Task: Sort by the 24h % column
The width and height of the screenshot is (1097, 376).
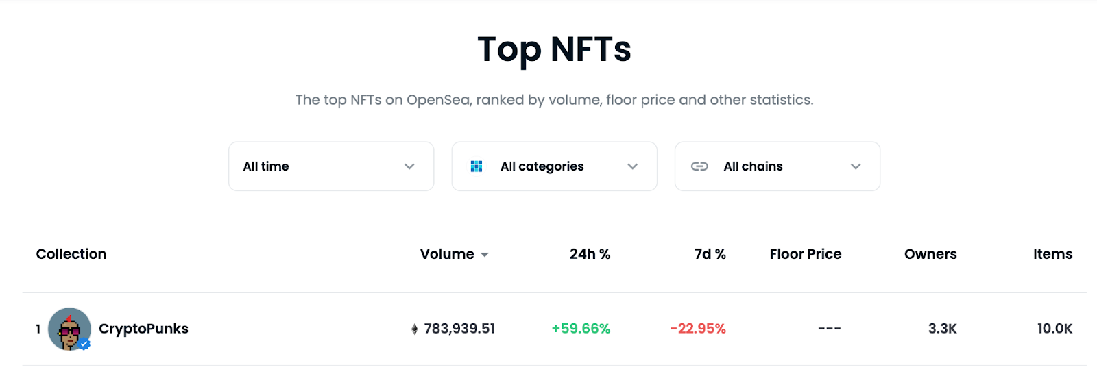Action: coord(590,254)
